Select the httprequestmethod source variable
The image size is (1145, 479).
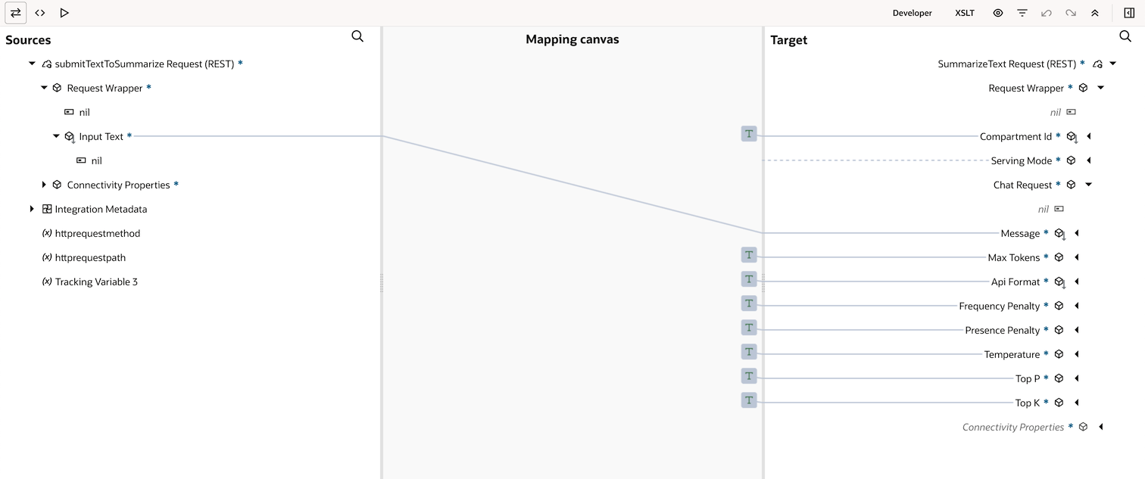98,233
